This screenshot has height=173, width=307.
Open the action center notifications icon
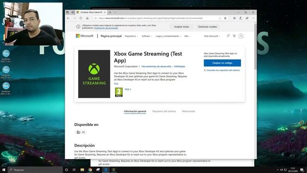tap(302, 170)
